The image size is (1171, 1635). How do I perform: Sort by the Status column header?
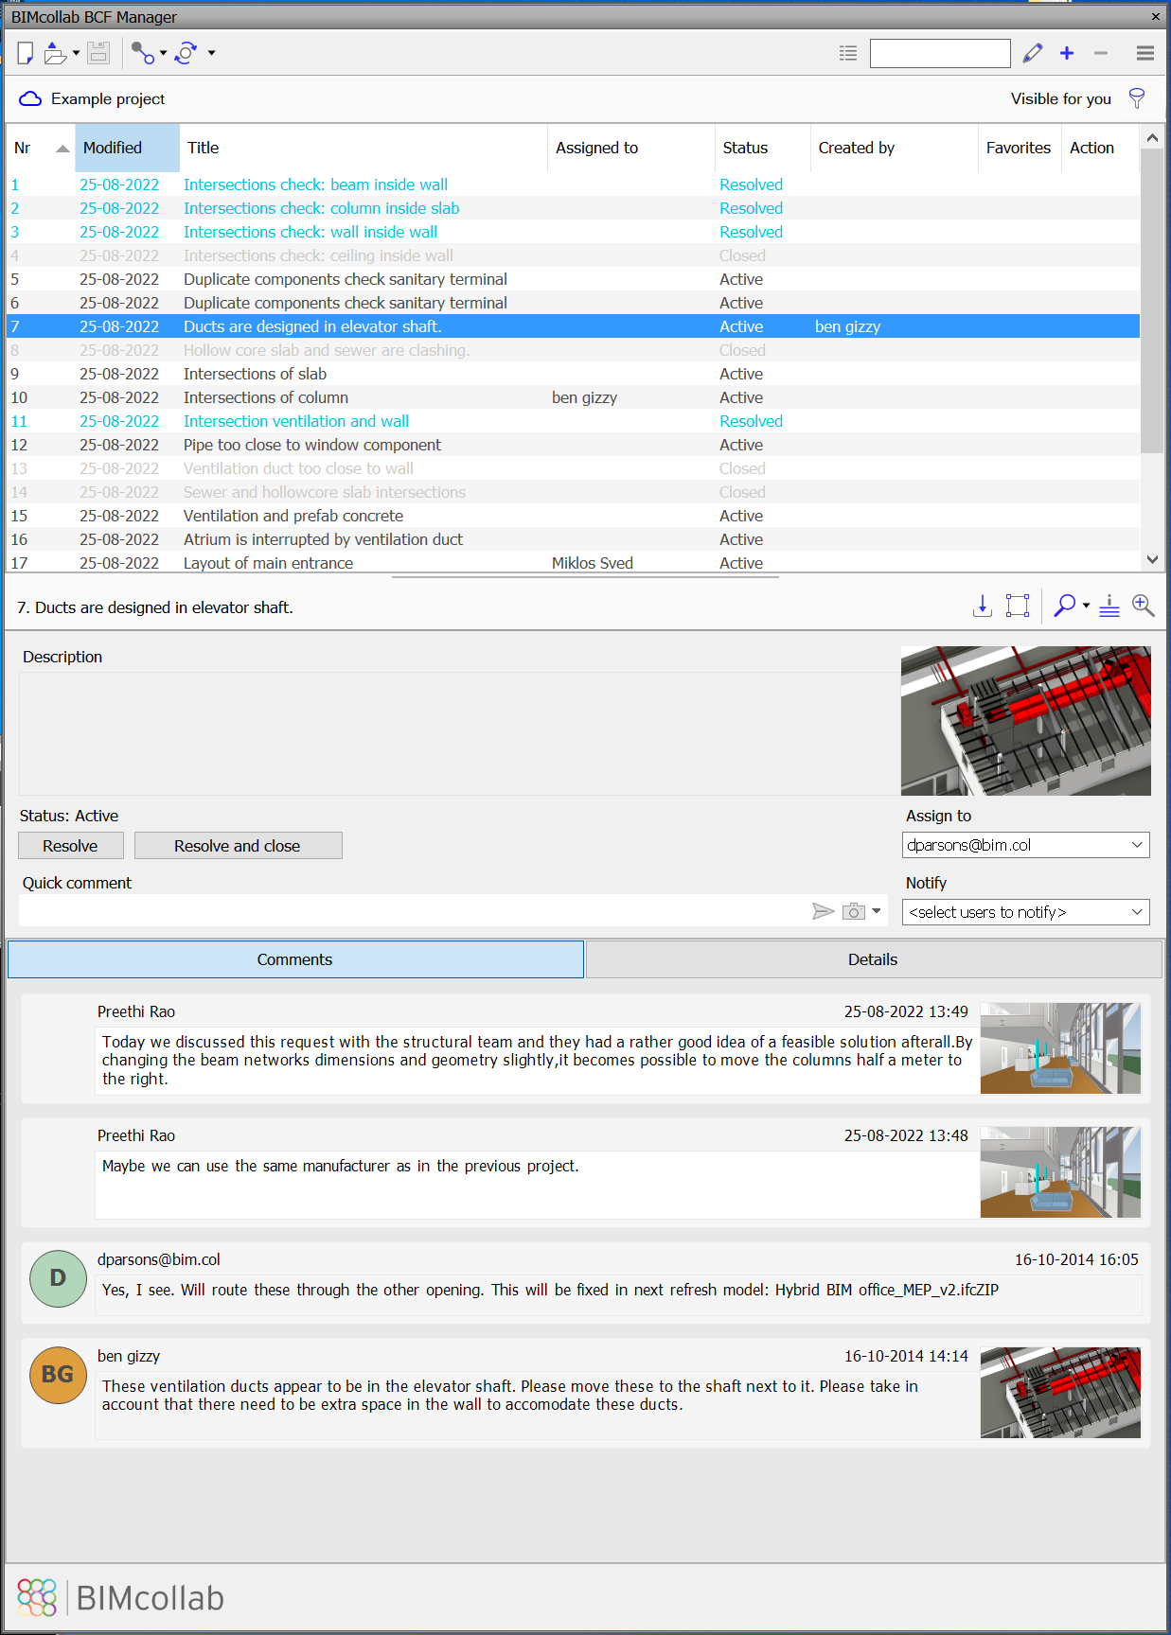763,148
